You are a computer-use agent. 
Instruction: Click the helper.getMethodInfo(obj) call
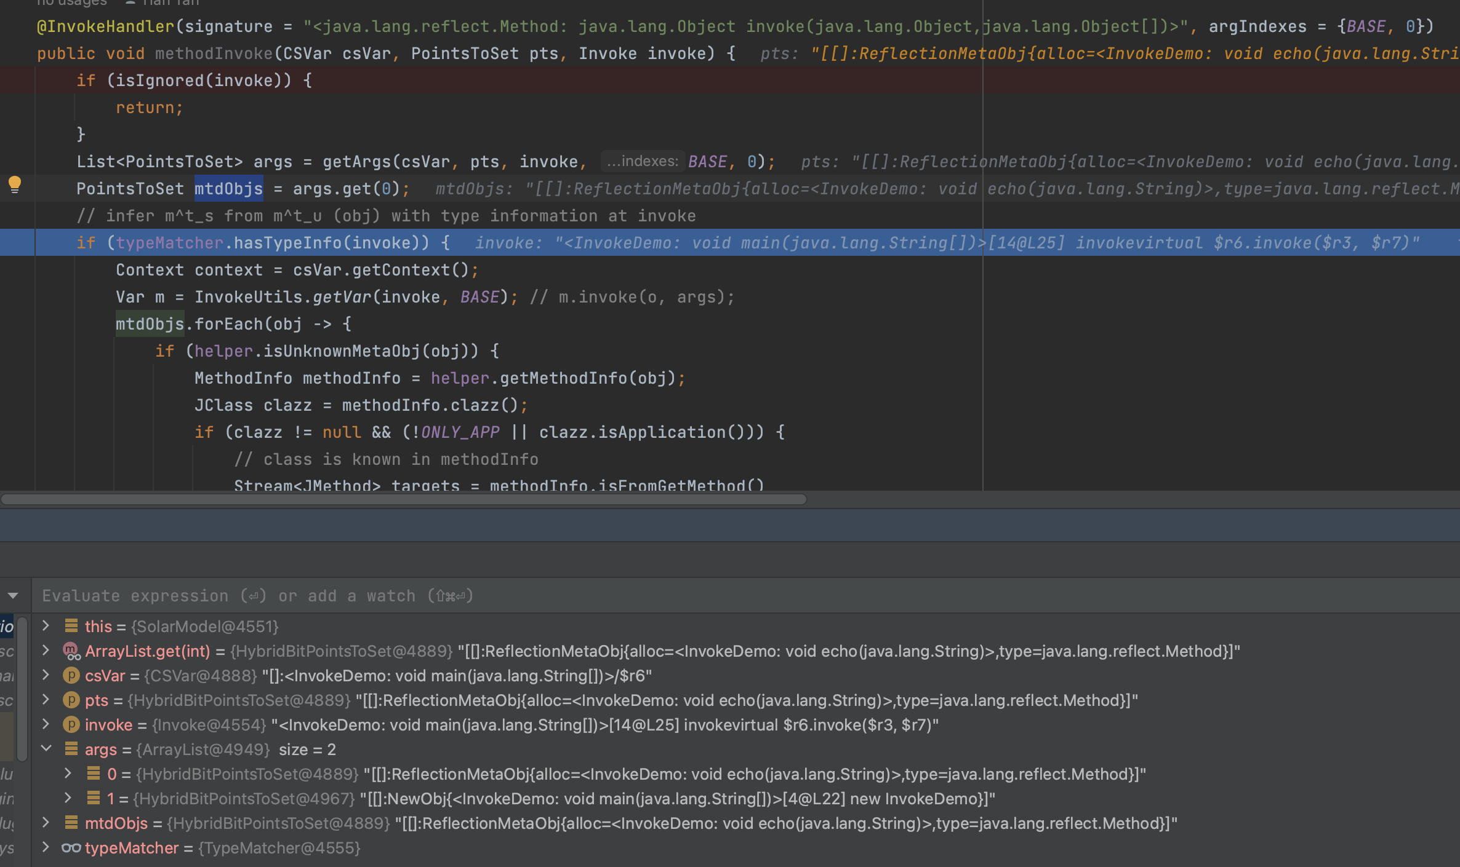coord(553,378)
